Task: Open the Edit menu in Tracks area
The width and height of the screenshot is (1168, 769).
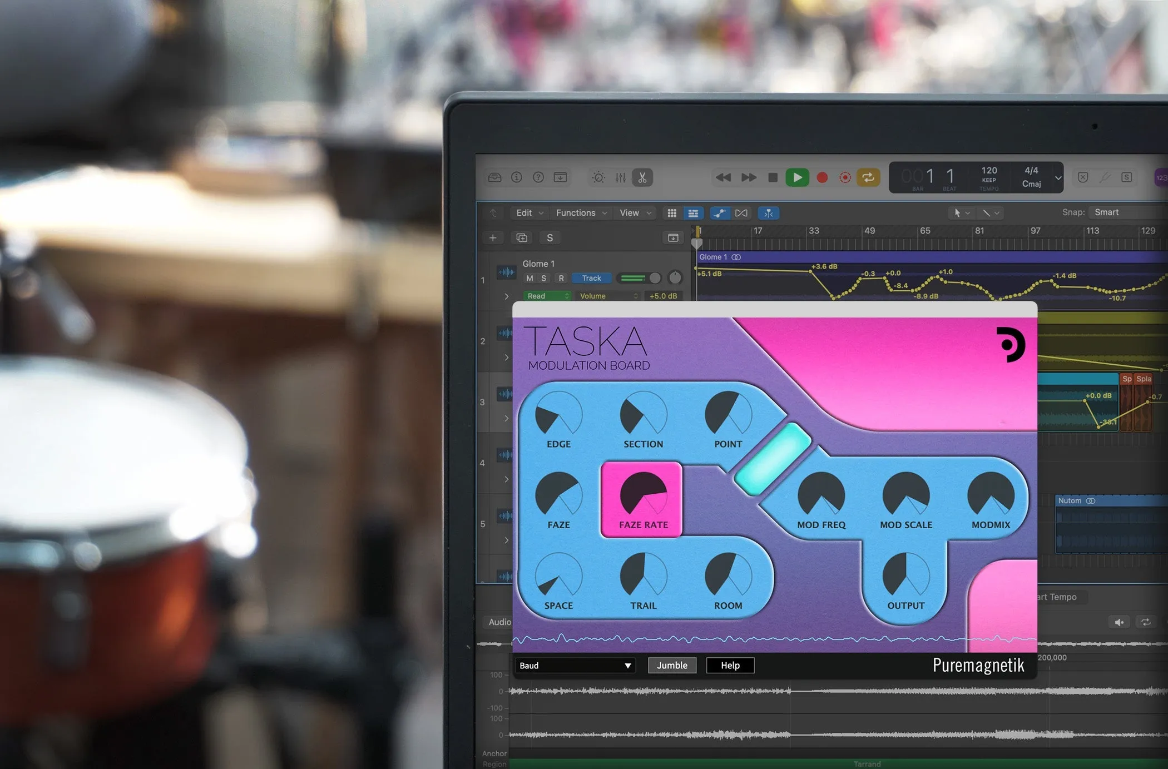Action: coord(529,213)
